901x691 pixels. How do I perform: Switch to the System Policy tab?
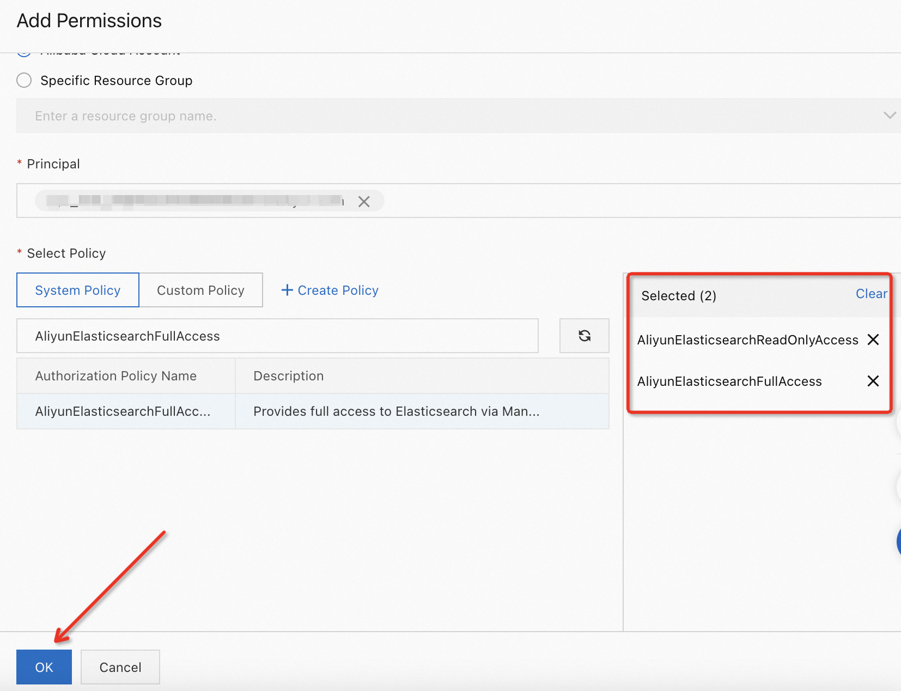[78, 290]
